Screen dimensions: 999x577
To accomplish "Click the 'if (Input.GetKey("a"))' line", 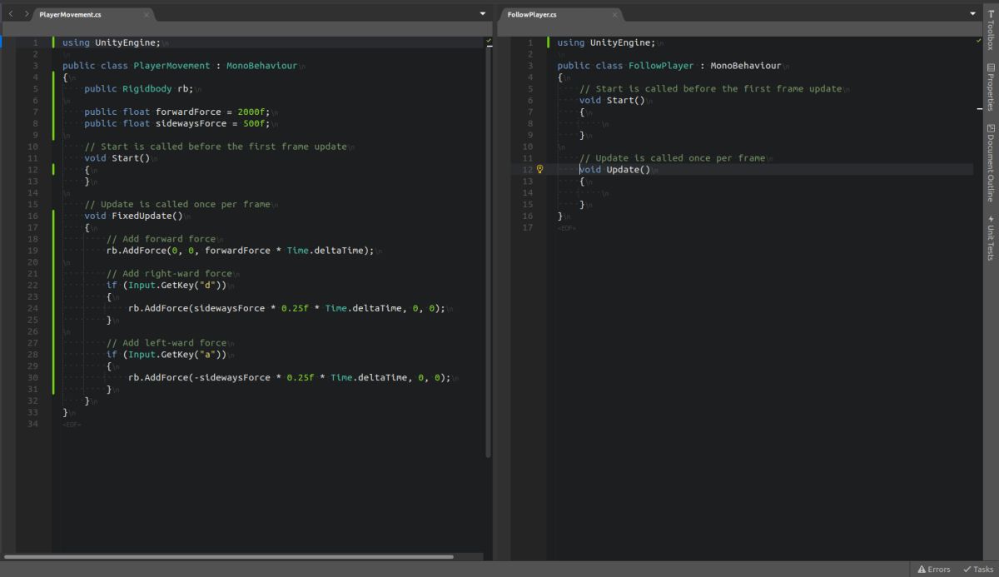I will [x=166, y=354].
